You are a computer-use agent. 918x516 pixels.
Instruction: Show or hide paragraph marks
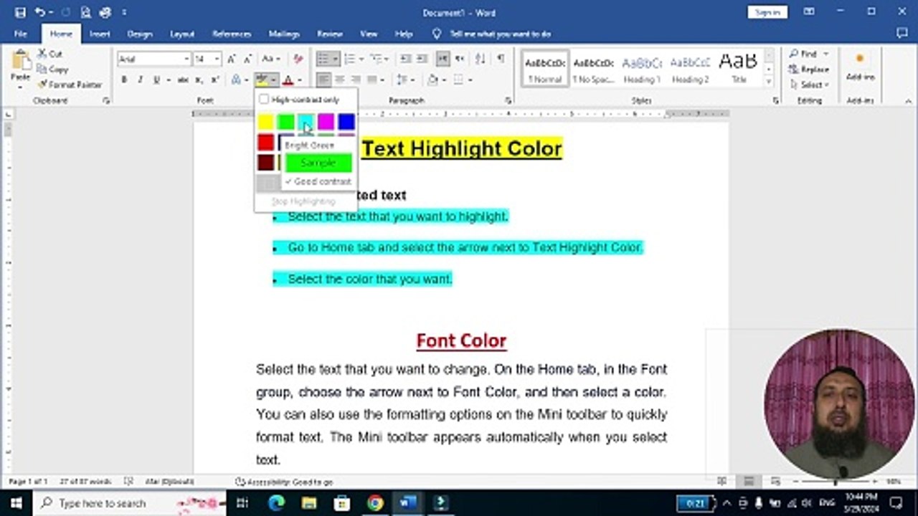pyautogui.click(x=501, y=59)
